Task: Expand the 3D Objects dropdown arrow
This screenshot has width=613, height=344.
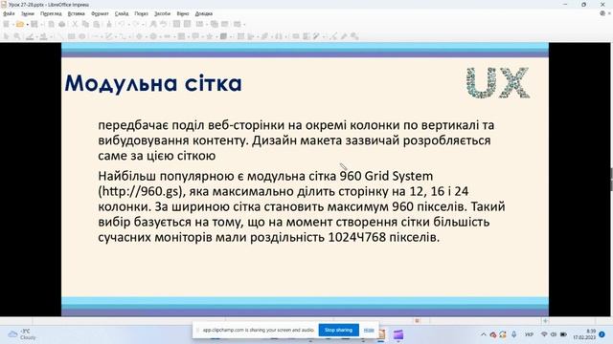Action: [230, 36]
